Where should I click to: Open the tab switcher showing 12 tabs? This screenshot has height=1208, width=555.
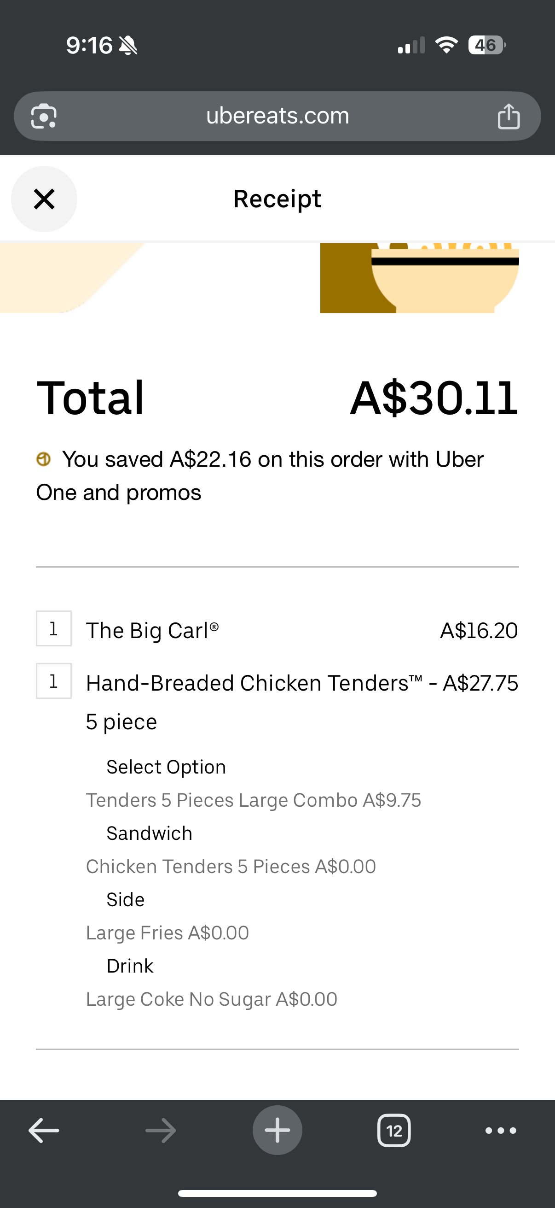point(394,1130)
